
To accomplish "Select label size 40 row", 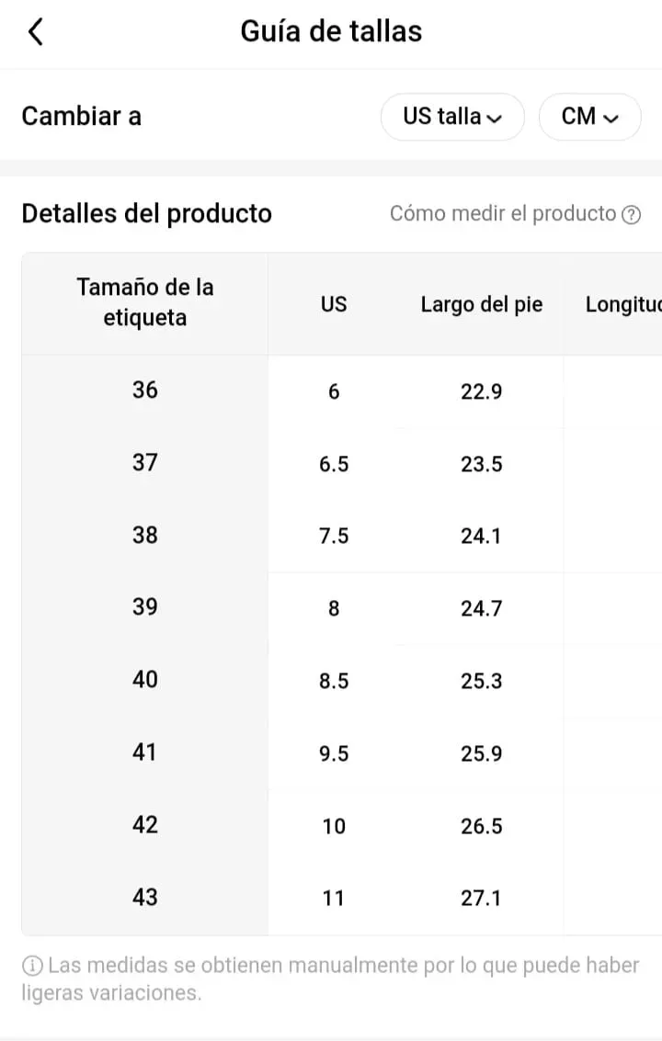I will pos(145,680).
